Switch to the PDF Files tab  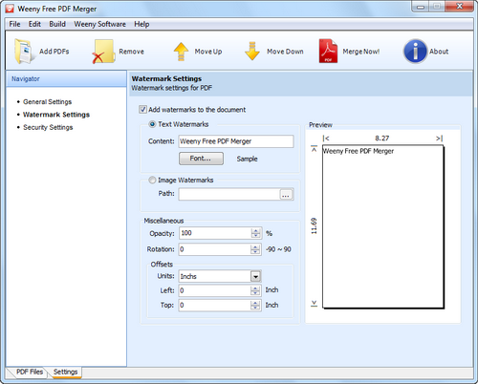pos(30,372)
